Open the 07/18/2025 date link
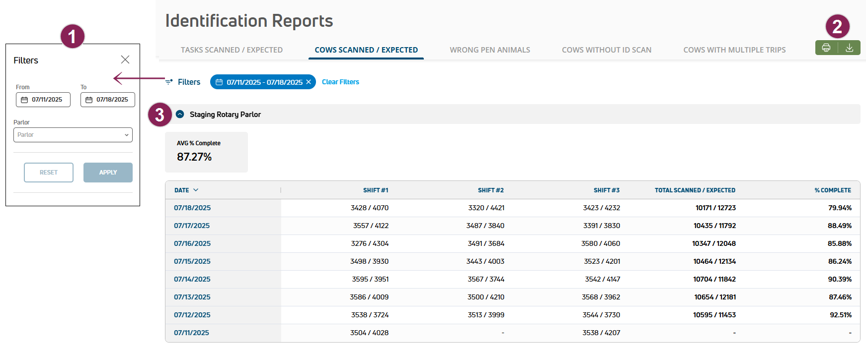Screen dimensions: 866x352 coord(192,208)
